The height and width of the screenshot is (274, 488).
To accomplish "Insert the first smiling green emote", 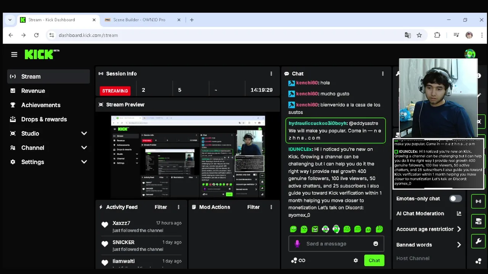I will point(293,229).
